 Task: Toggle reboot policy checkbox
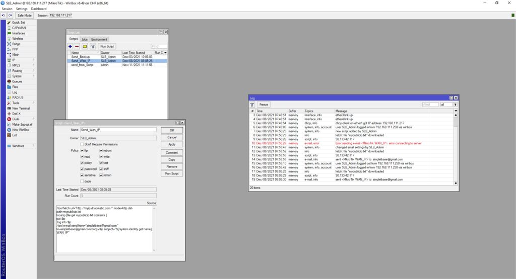(x=101, y=151)
